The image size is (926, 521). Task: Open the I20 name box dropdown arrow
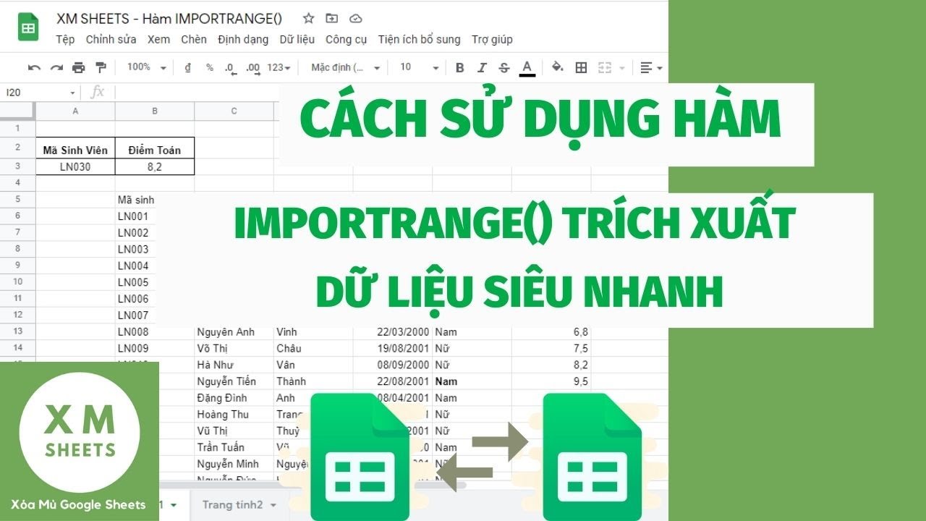[x=72, y=93]
